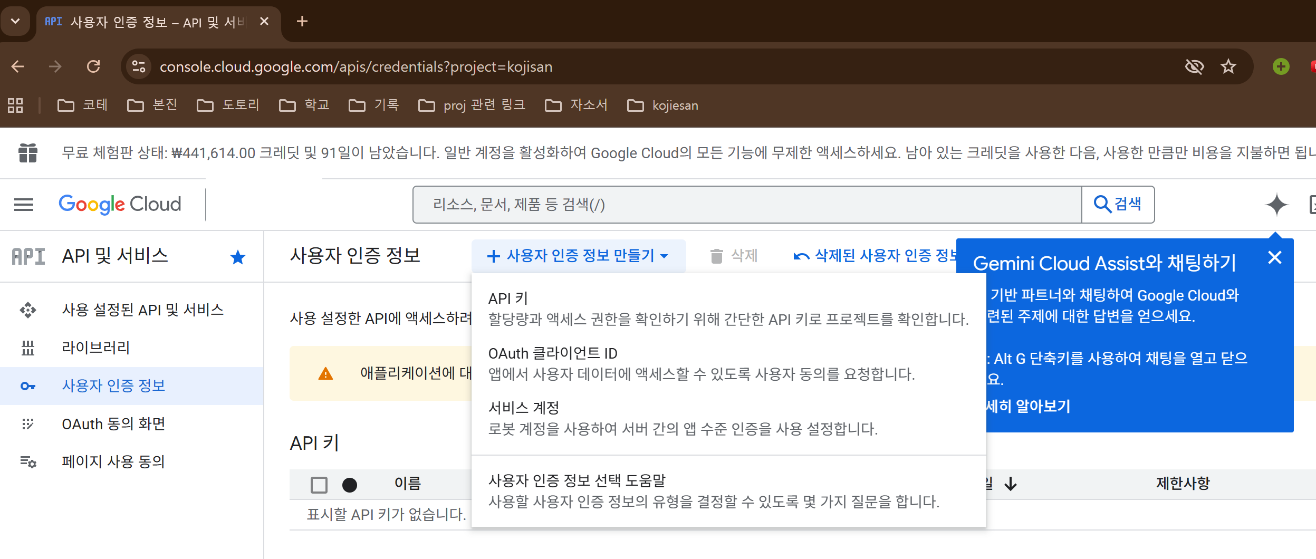Screen dimensions: 1316x559
Task: Click the black status dot column header
Action: (350, 485)
